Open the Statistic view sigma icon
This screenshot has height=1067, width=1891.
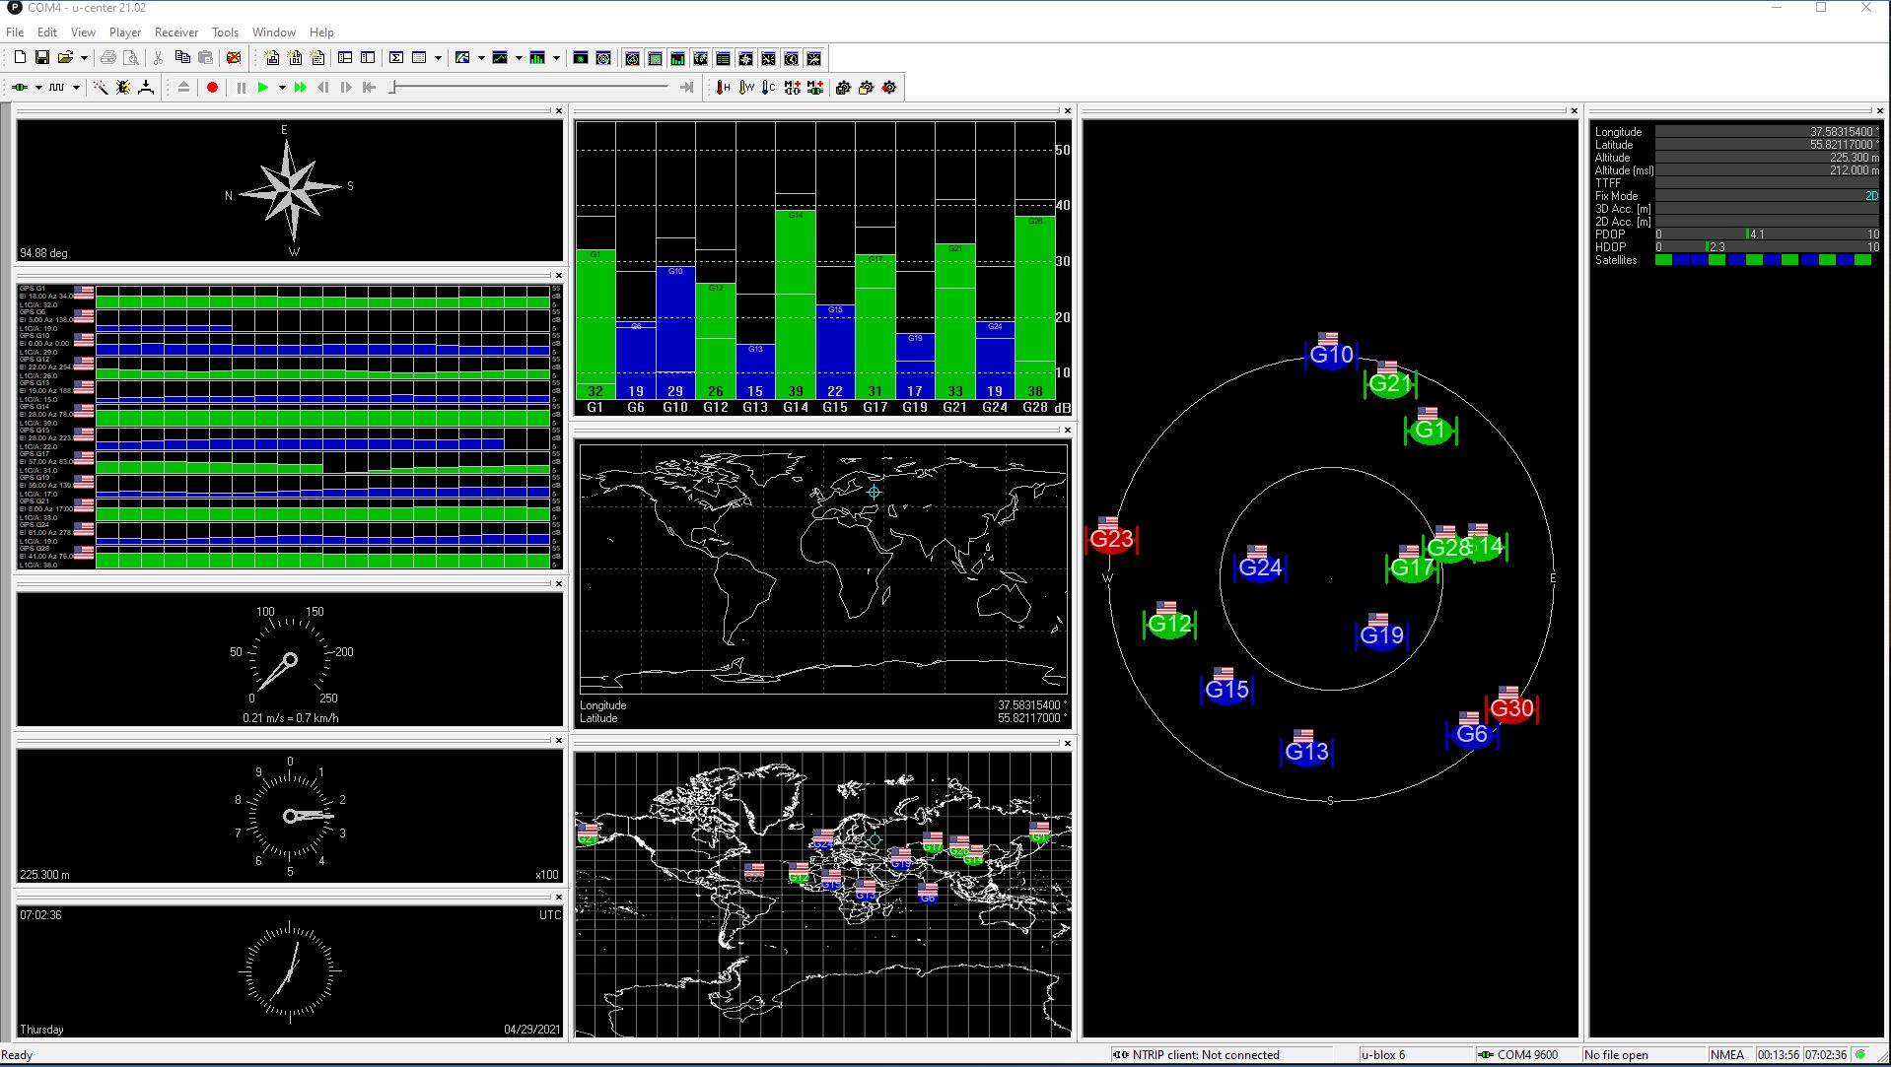(396, 58)
